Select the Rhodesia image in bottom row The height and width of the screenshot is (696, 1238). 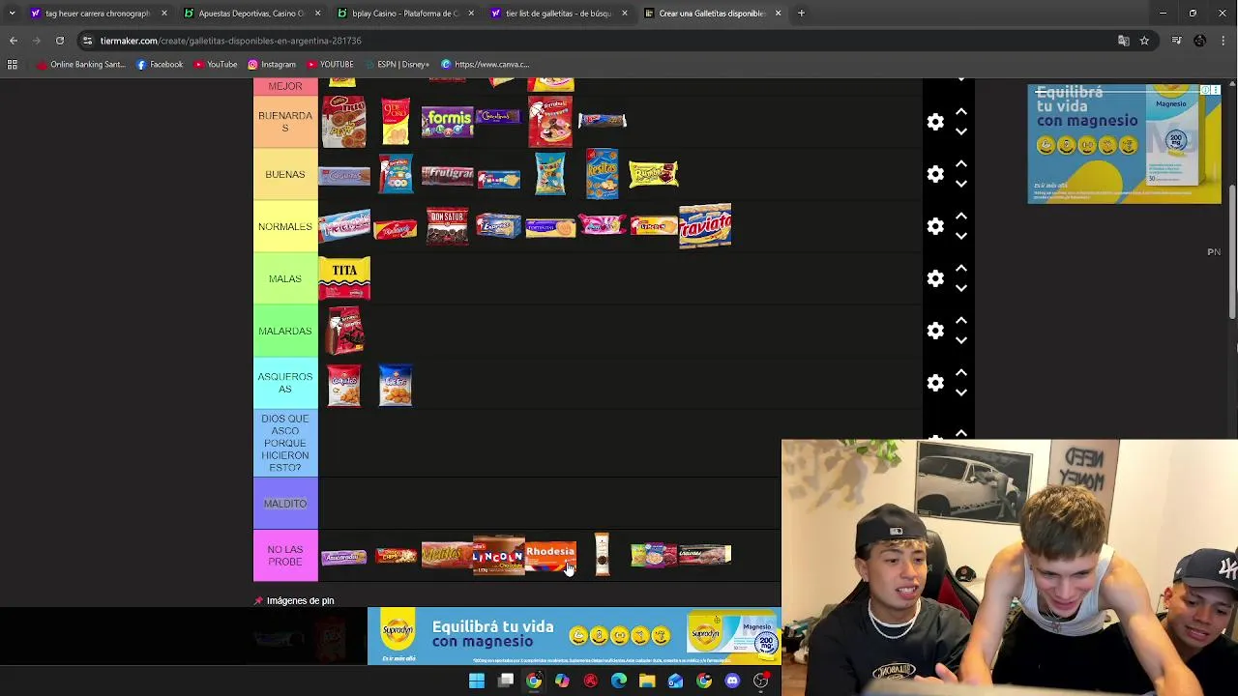click(x=550, y=556)
